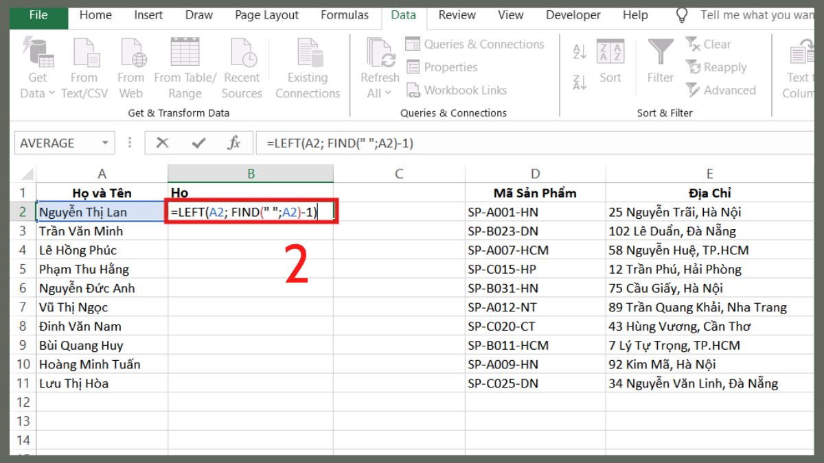824x463 pixels.
Task: Switch to the Formulas ribbon tab
Action: pos(345,14)
